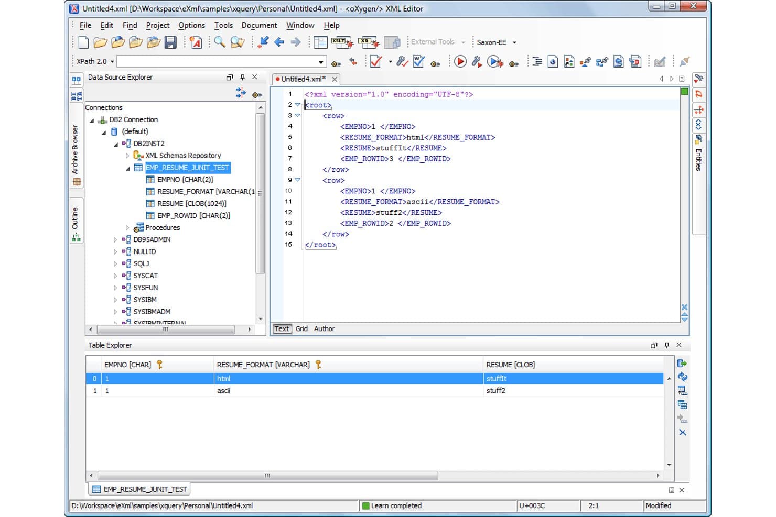The width and height of the screenshot is (776, 517).
Task: Apply transformation scenario red play button
Action: point(460,62)
